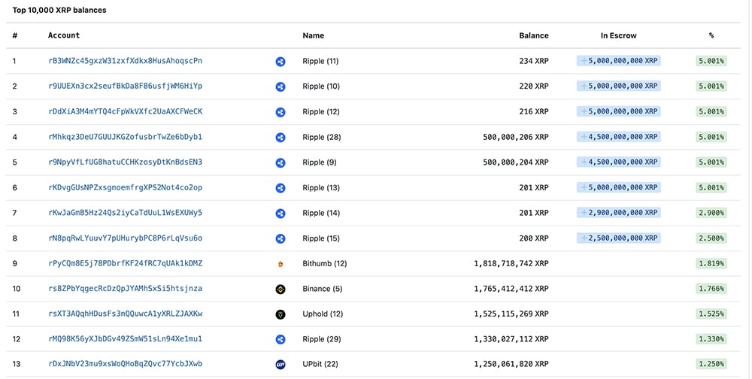
Task: Click the In Escrow column header
Action: click(x=619, y=35)
